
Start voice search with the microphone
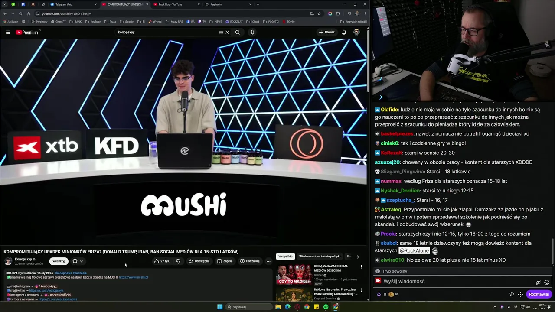[x=252, y=32]
